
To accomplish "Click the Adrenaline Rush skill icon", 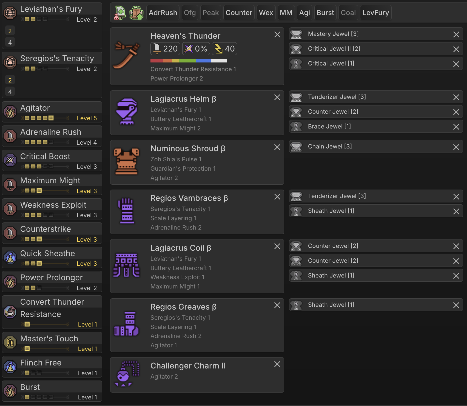I will pyautogui.click(x=10, y=136).
